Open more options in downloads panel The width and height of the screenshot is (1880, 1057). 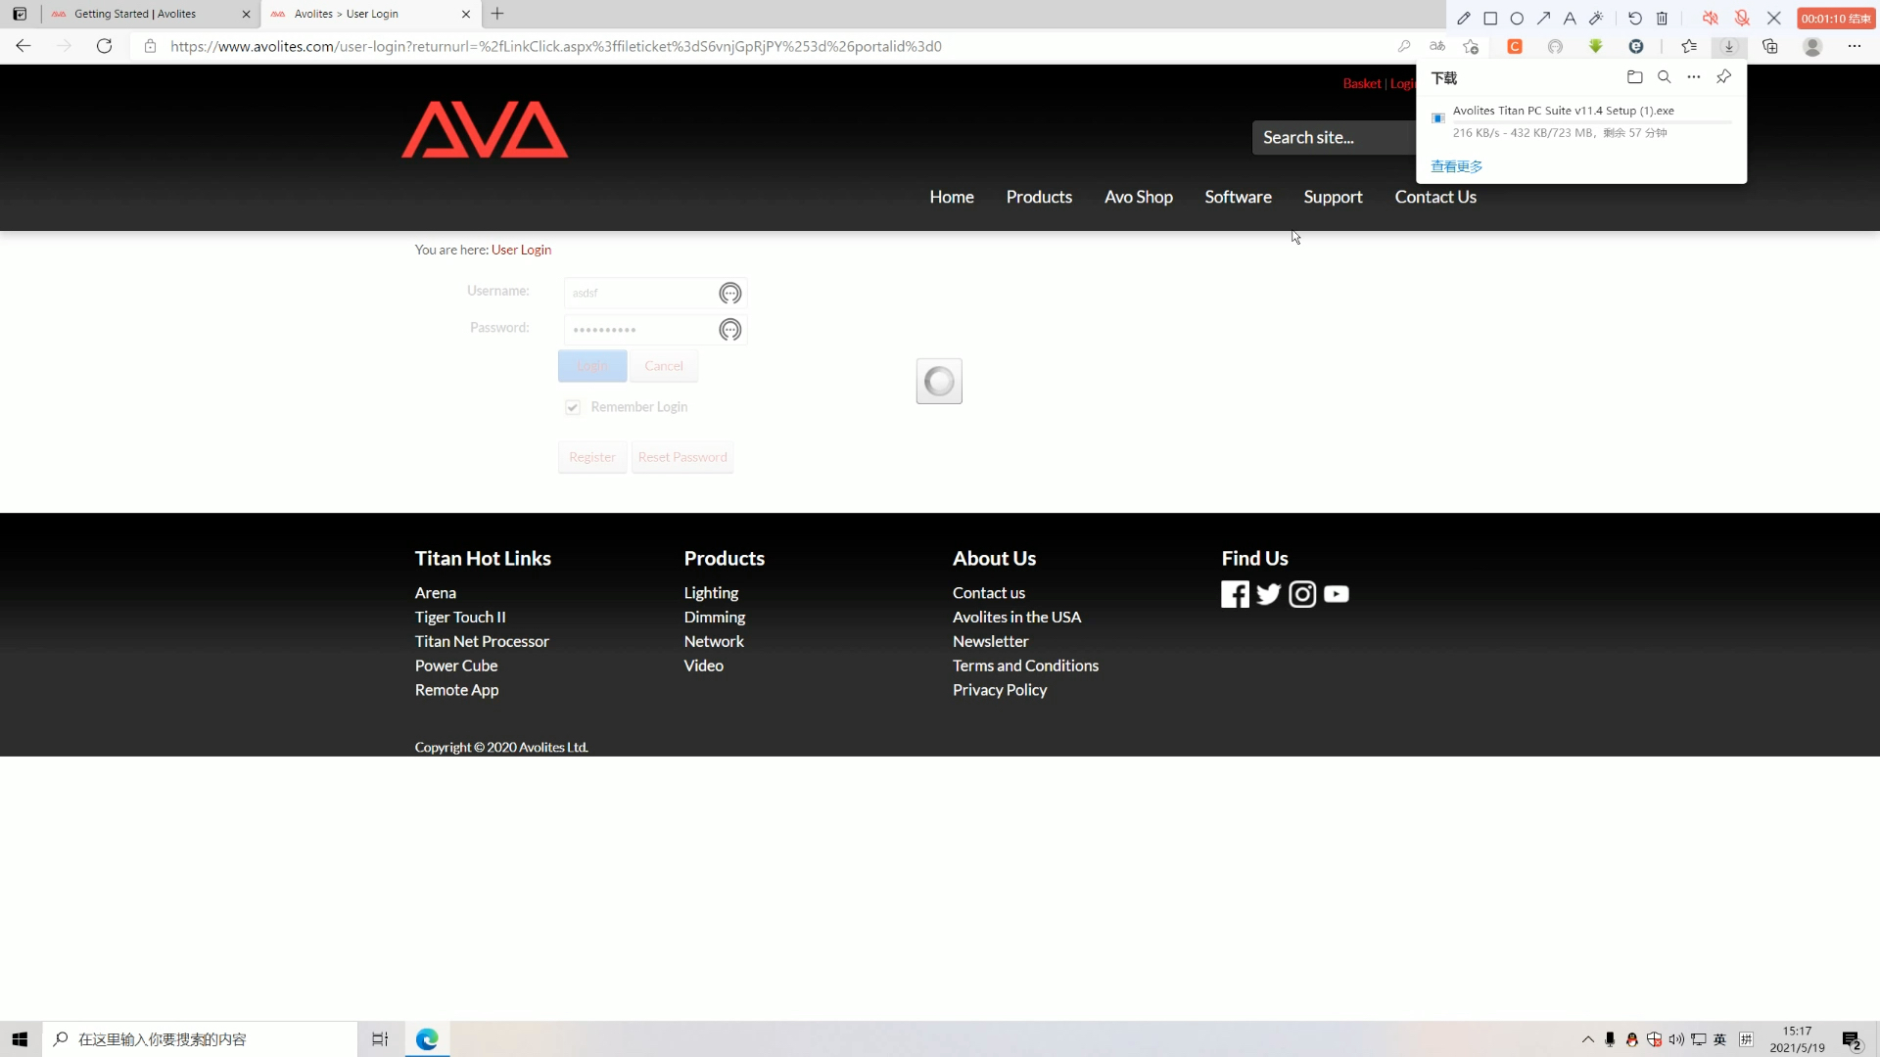(x=1694, y=77)
